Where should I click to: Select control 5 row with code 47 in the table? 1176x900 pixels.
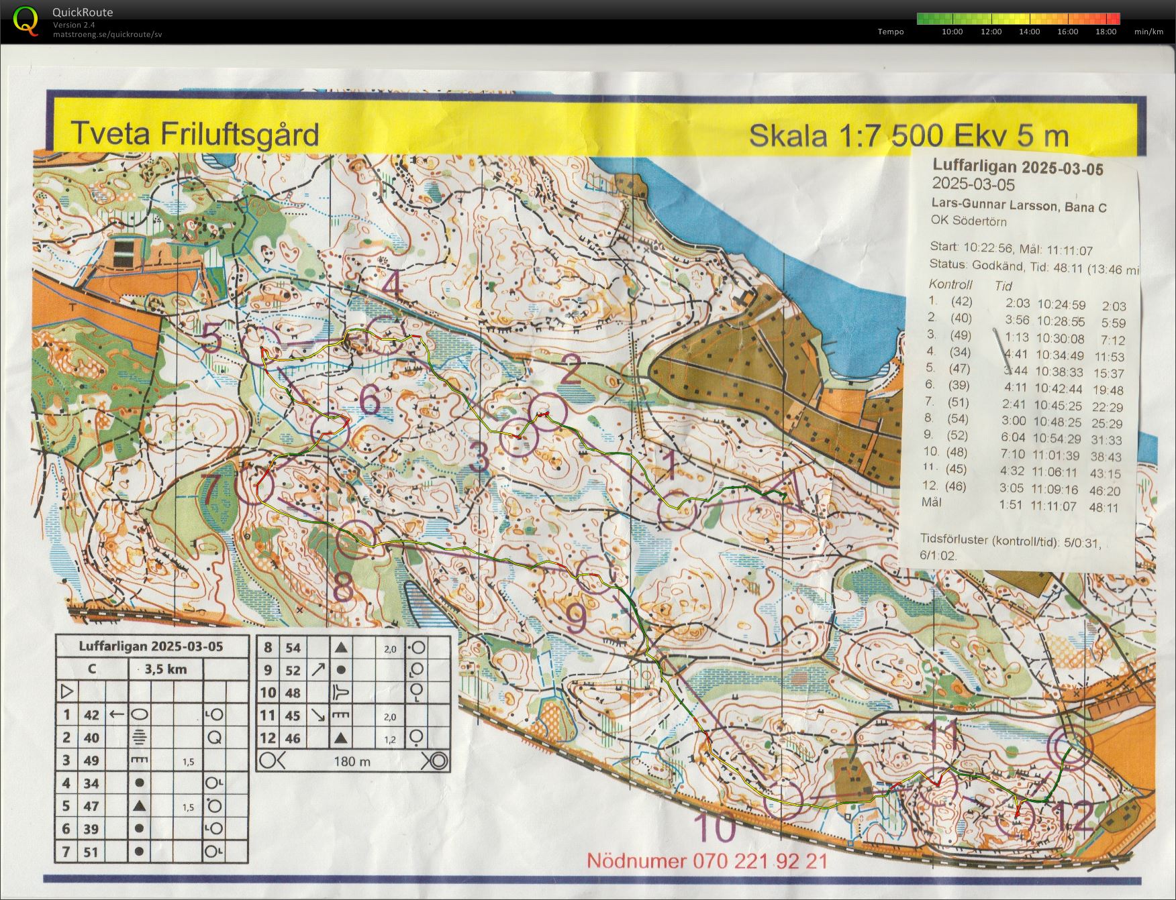click(152, 806)
